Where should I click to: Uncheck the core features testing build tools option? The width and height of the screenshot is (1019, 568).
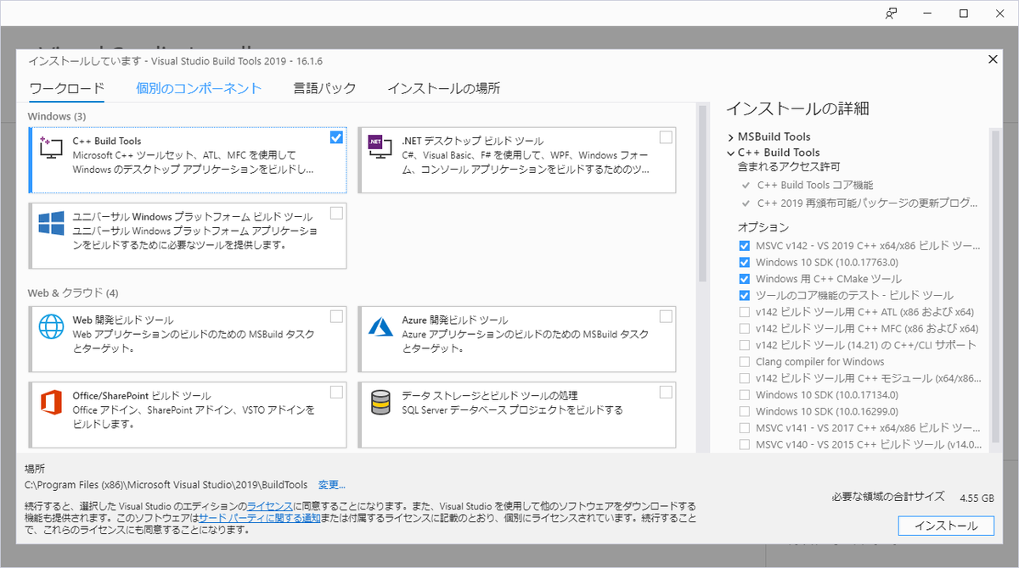coord(745,295)
